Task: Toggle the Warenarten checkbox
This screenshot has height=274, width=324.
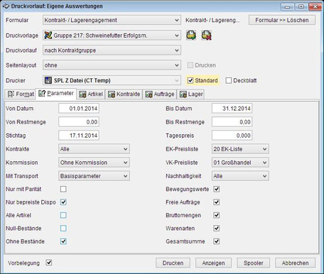Action: 217,229
